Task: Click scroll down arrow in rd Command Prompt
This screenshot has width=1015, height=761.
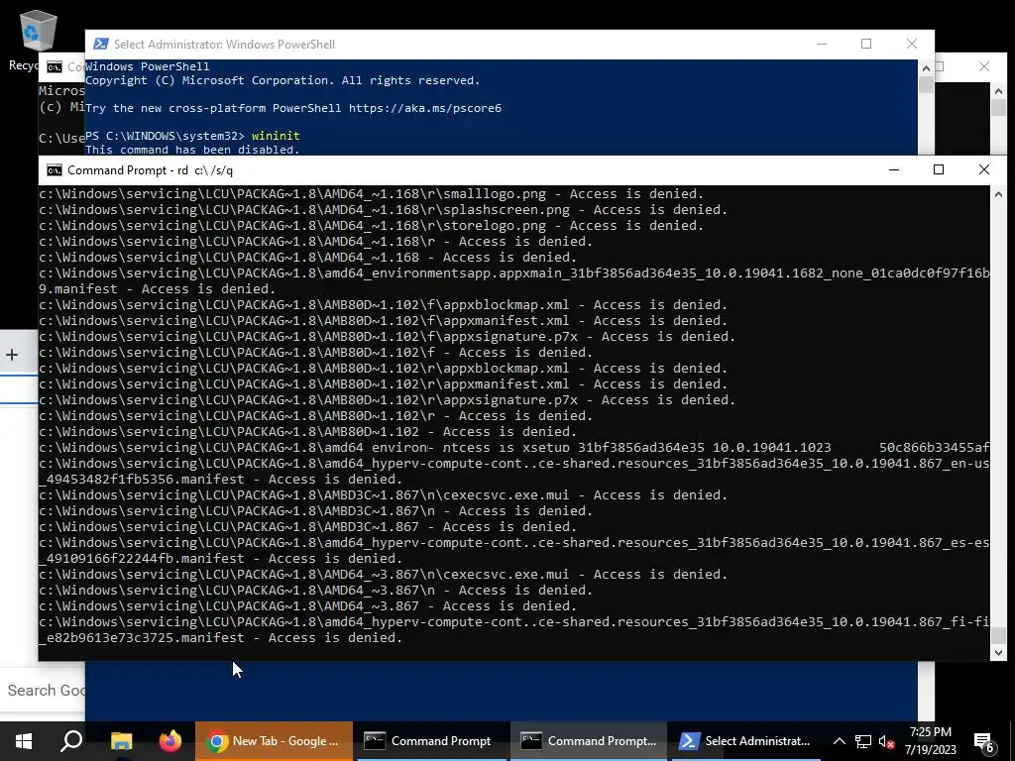Action: [x=999, y=653]
